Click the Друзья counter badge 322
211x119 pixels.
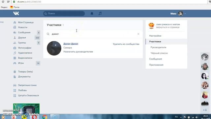(37, 38)
